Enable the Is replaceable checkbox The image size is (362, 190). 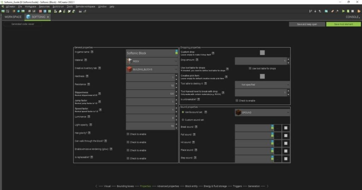tap(128, 158)
